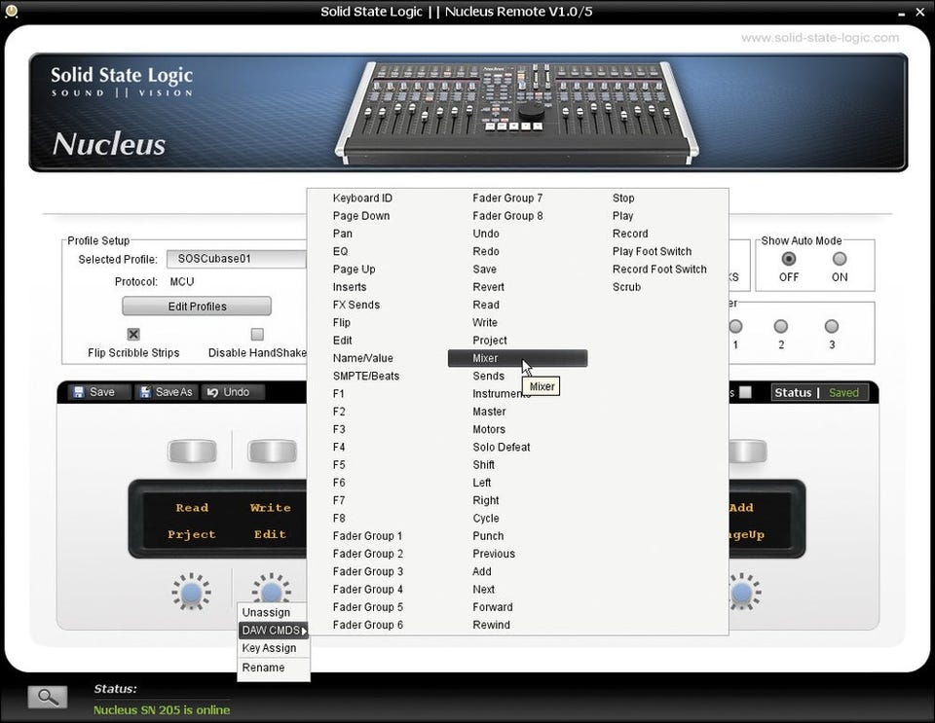The image size is (935, 723).
Task: Select Play Foot Switch command
Action: [652, 251]
